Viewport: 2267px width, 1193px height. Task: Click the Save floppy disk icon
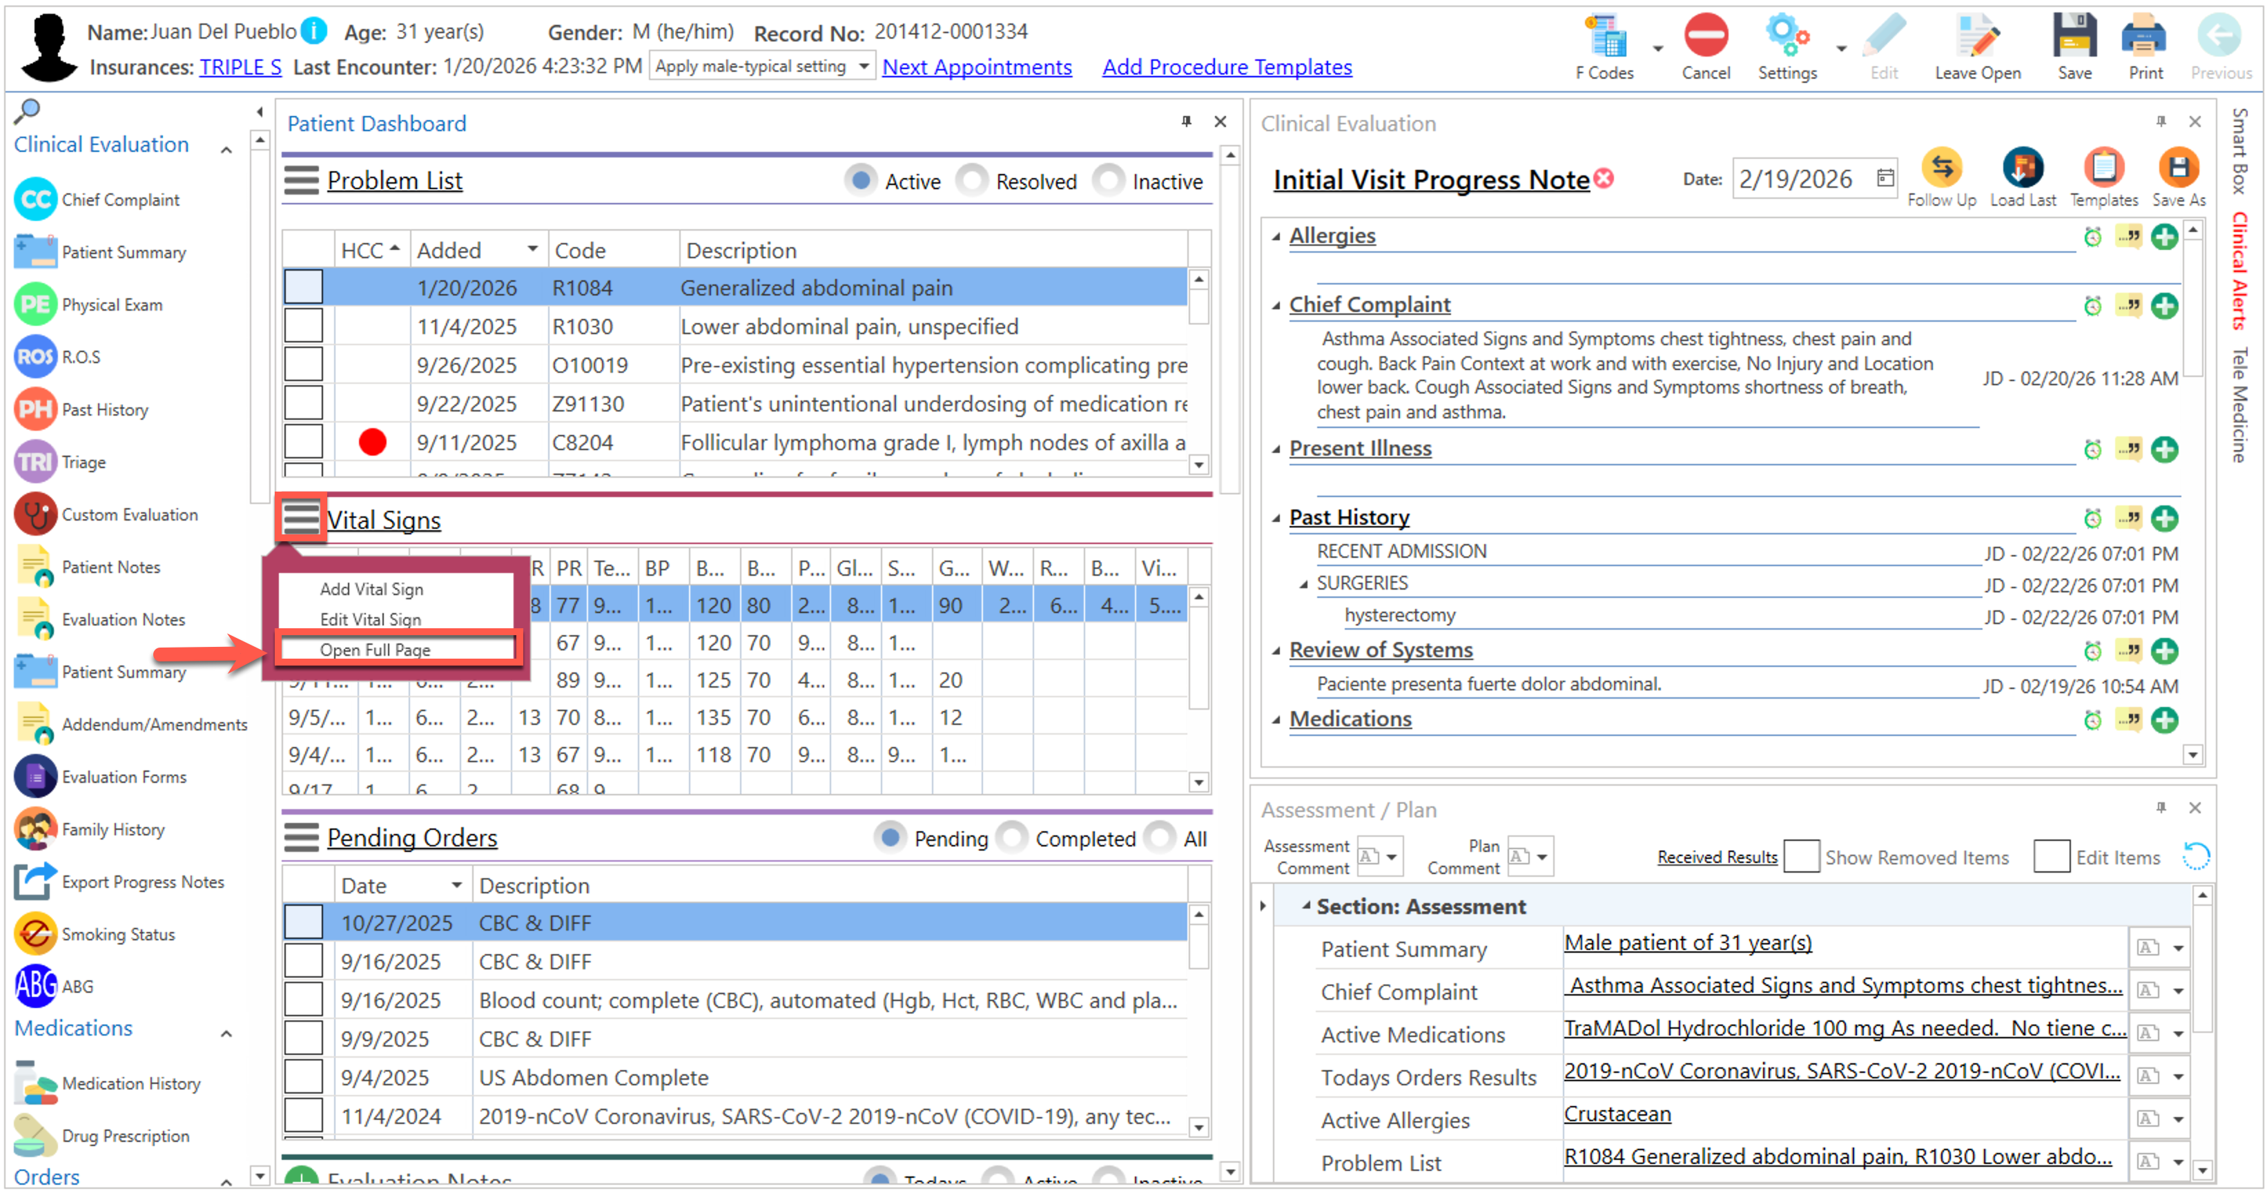coord(2074,38)
